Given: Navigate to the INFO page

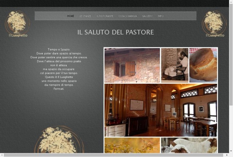Looking at the screenshot, I should pos(161,16).
